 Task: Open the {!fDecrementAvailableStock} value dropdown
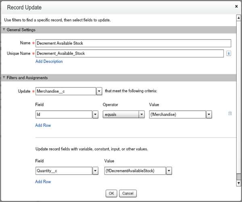(169, 171)
